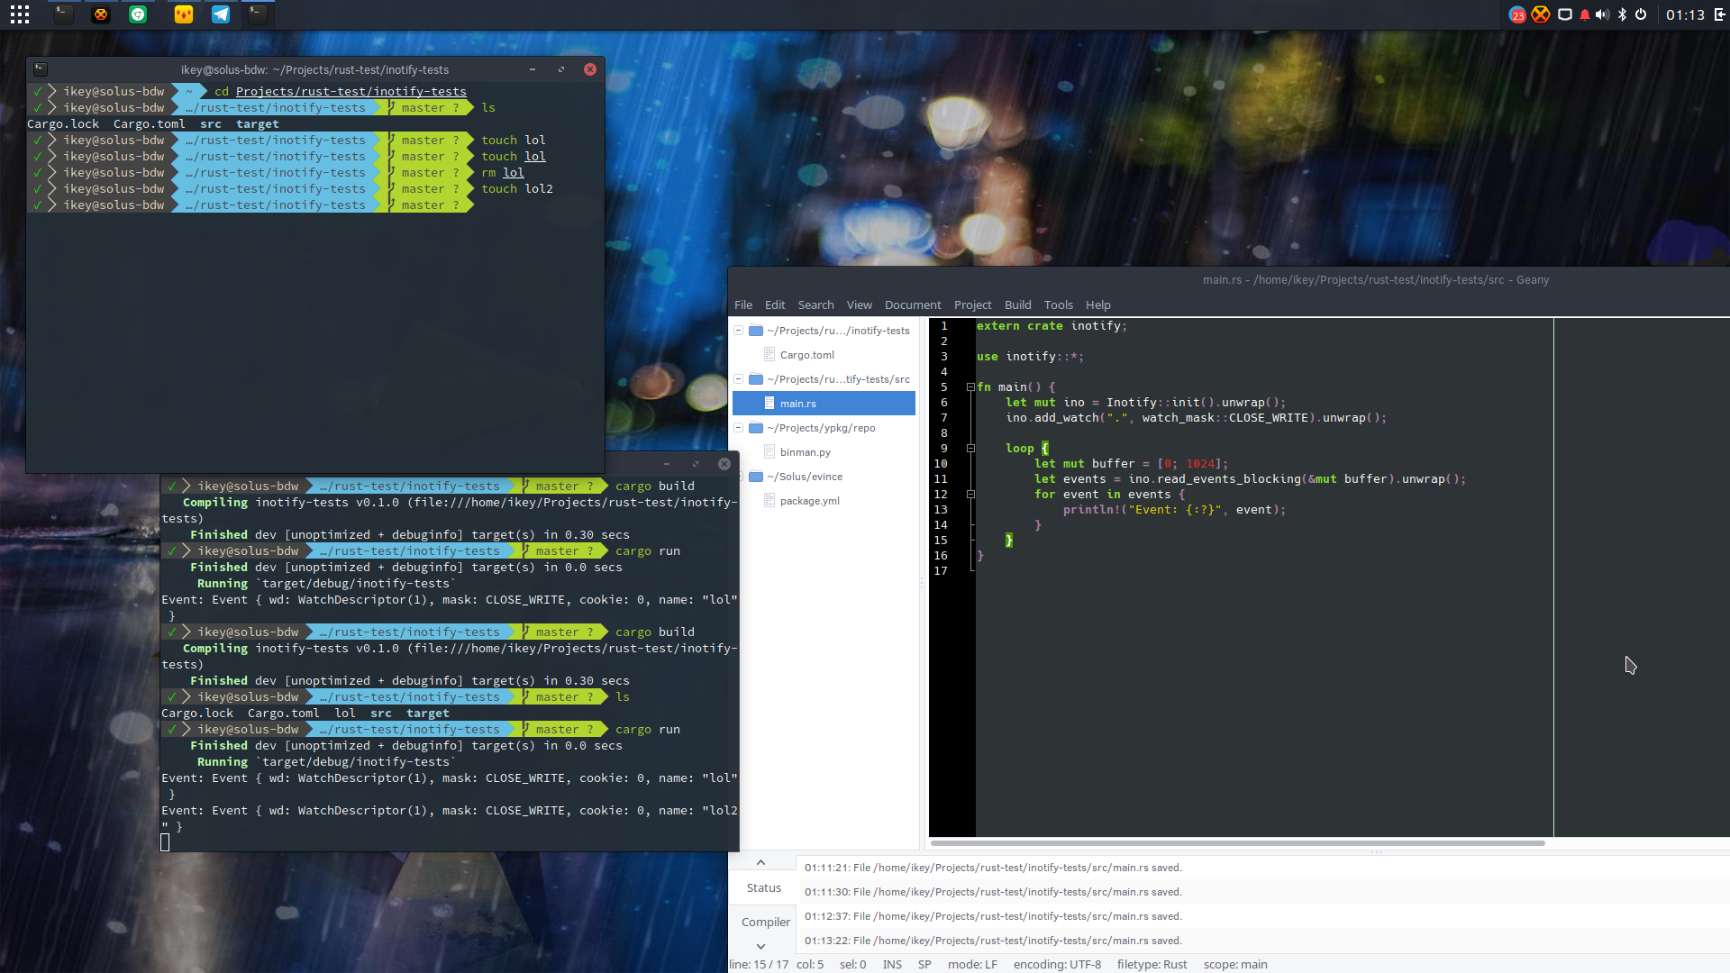Select the package.yml document entry
Viewport: 1730px width, 973px height.
pos(809,501)
